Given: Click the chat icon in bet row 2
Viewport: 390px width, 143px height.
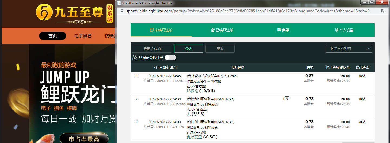Looking at the screenshot, I should click(x=286, y=98).
